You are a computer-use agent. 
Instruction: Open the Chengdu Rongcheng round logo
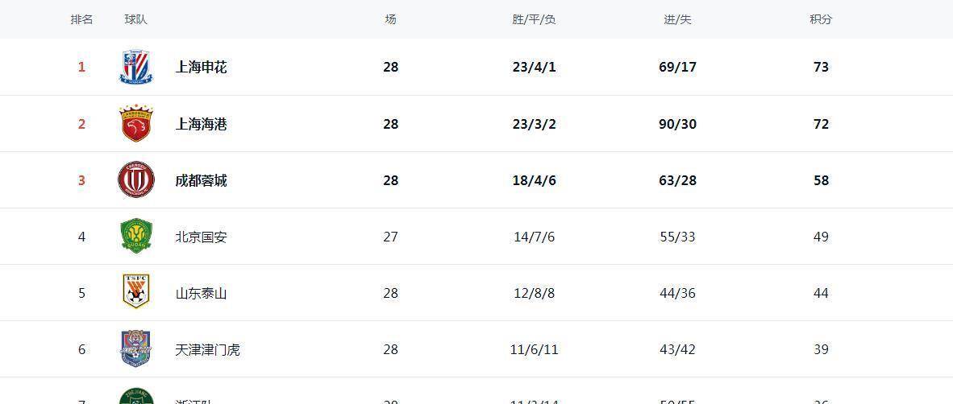point(136,179)
